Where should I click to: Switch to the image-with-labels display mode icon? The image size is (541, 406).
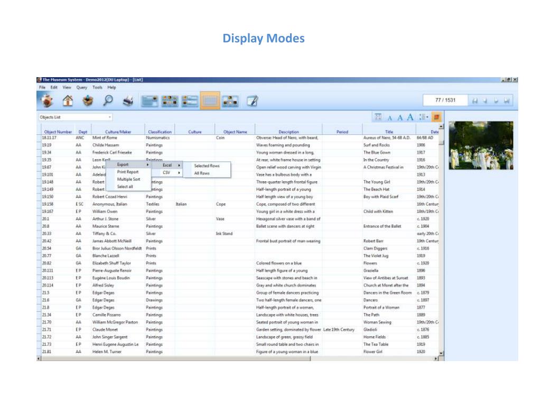(190, 101)
